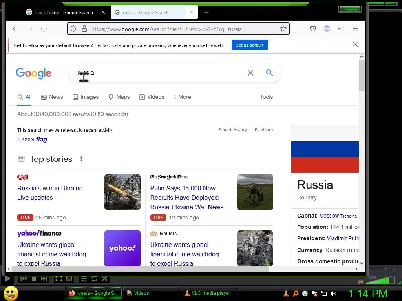Screen dimensions: 402x301
Task: Close the flag ukraine tab
Action: point(103,12)
